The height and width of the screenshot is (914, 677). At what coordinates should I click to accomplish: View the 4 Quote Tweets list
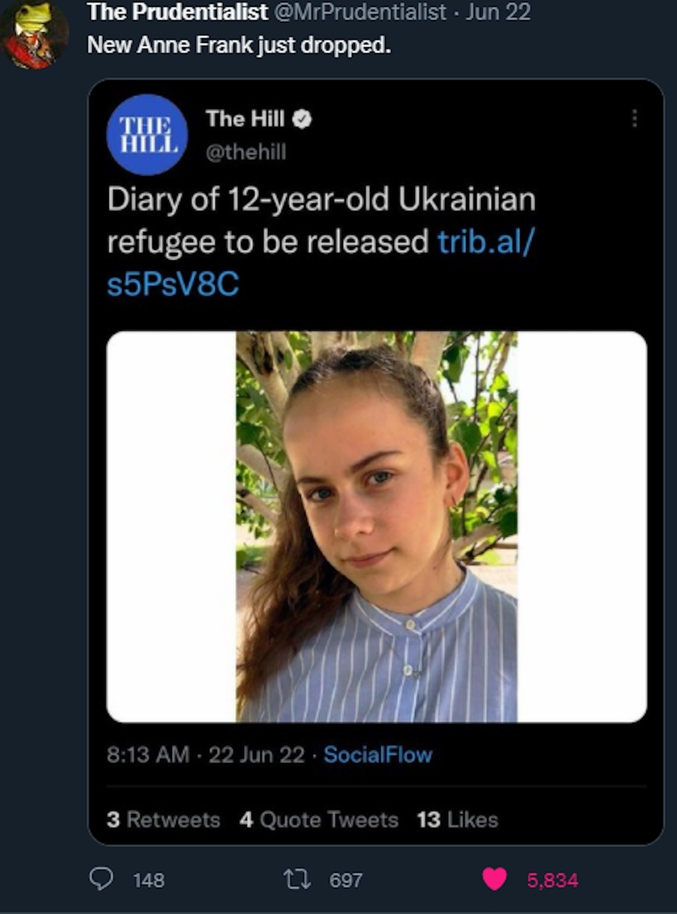coord(319,819)
